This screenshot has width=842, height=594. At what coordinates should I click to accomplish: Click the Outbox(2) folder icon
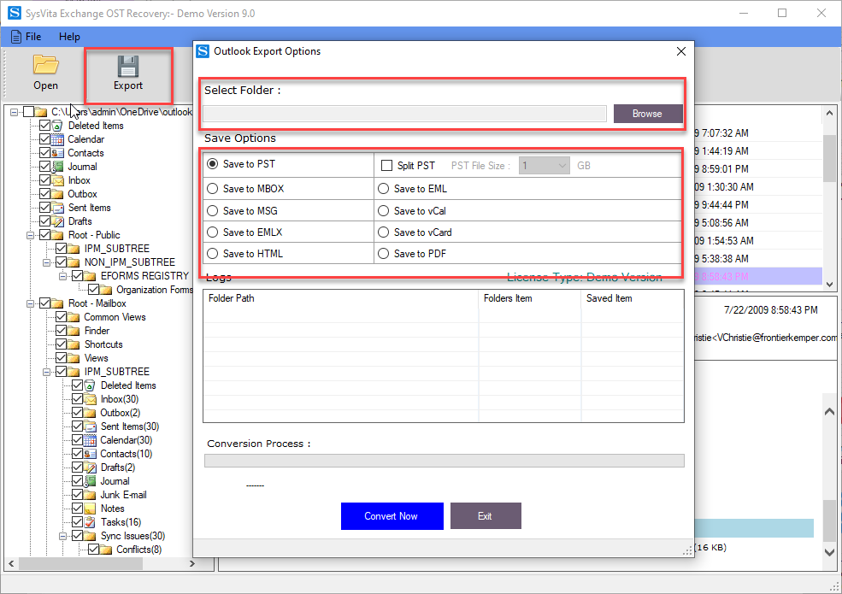(90, 413)
